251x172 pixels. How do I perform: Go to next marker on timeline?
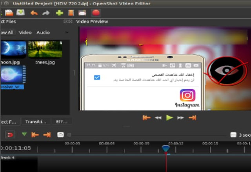pos(47,135)
